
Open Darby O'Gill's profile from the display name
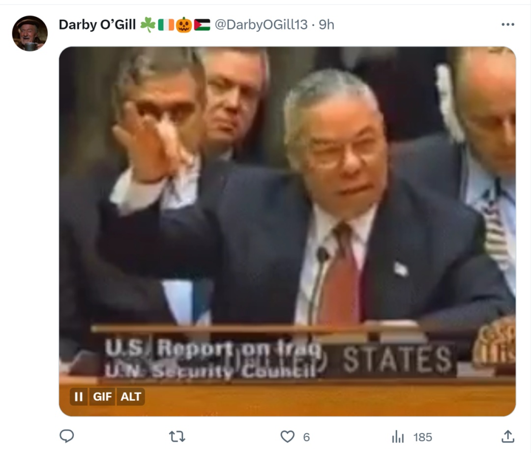[97, 25]
